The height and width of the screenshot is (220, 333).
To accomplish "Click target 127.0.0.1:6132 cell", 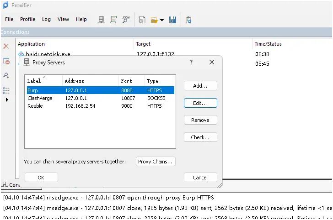I will pos(156,54).
